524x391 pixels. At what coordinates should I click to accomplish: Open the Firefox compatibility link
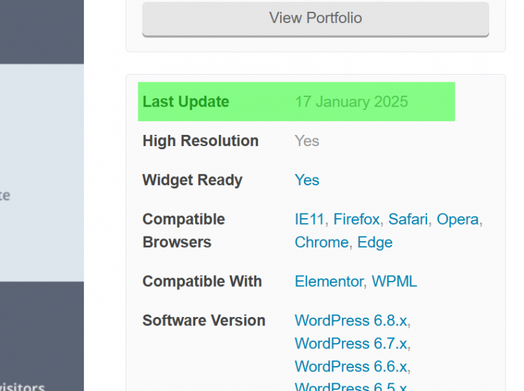point(356,219)
